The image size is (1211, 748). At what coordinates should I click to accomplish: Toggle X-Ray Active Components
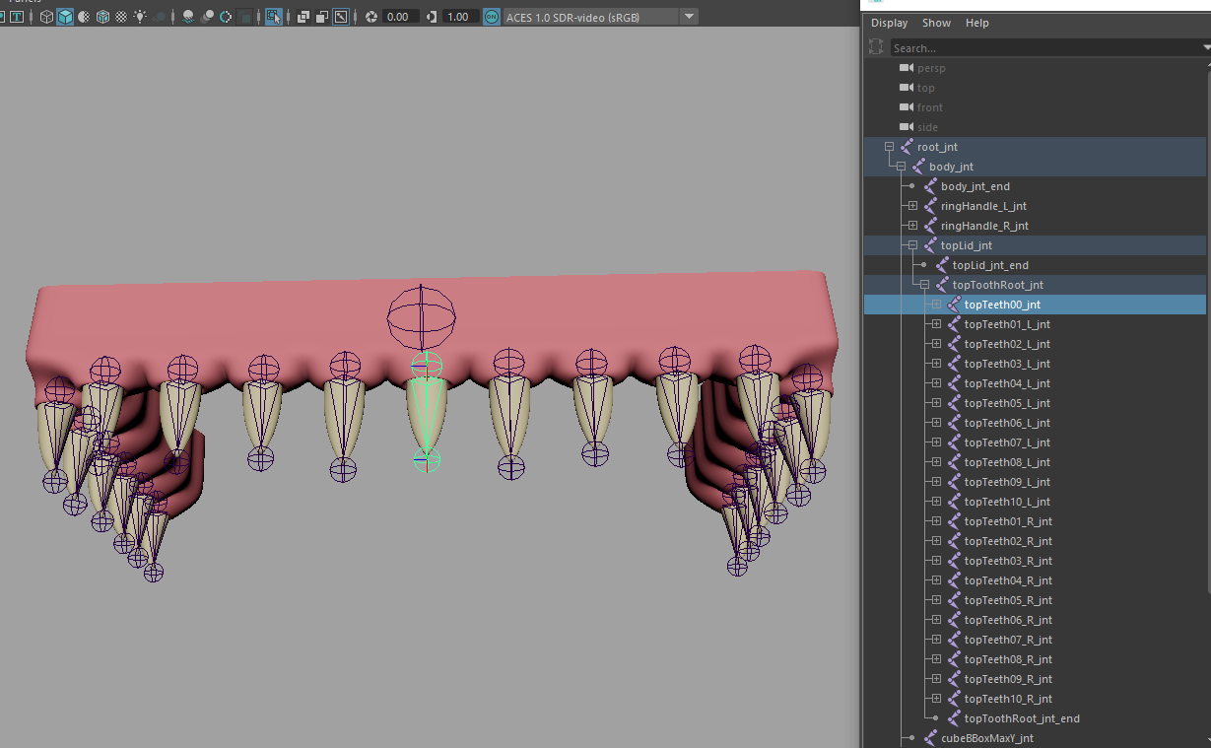[x=321, y=17]
